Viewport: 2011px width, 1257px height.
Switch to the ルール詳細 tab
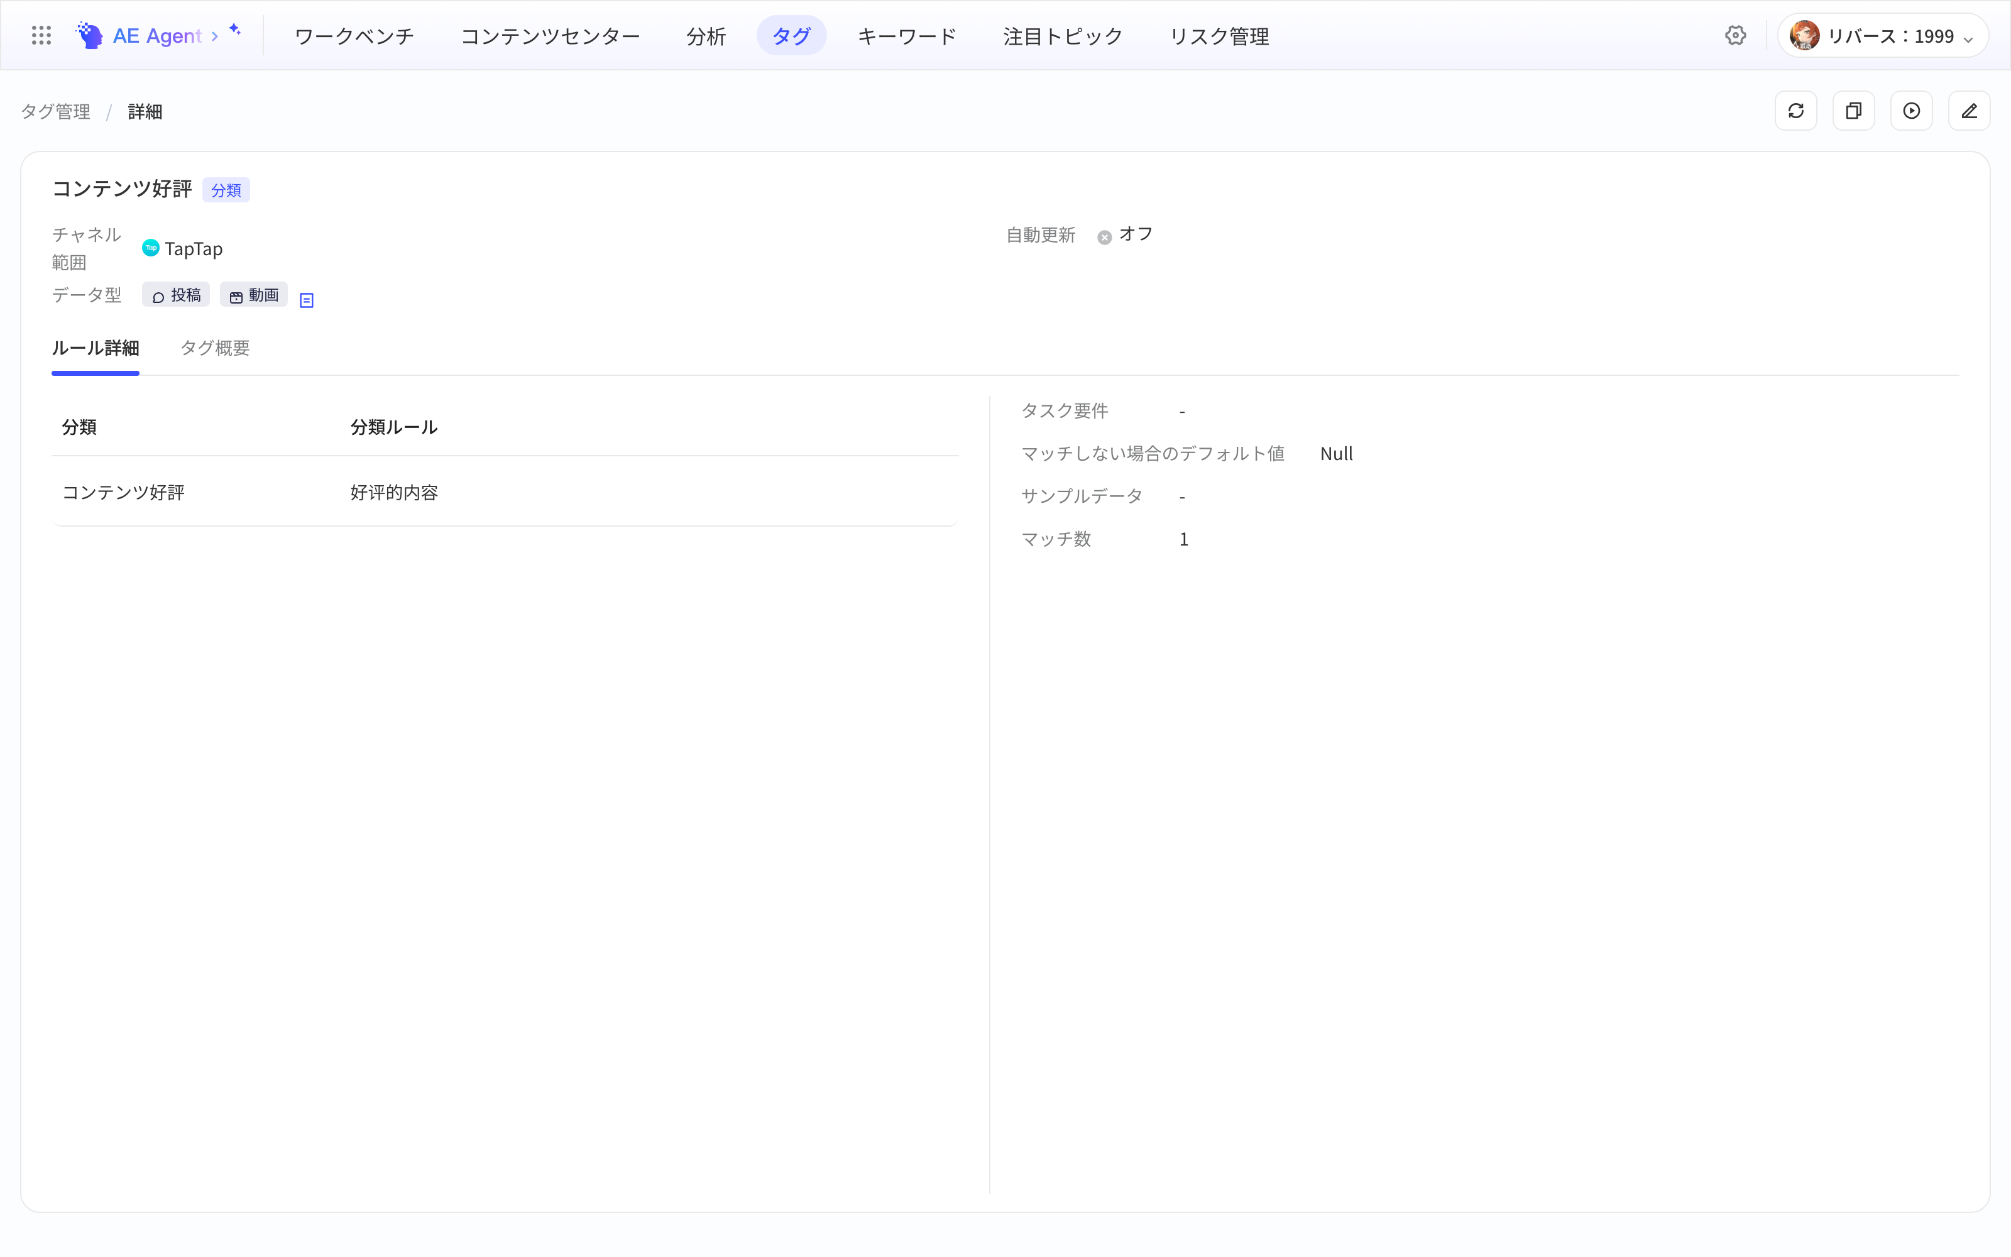coord(96,348)
